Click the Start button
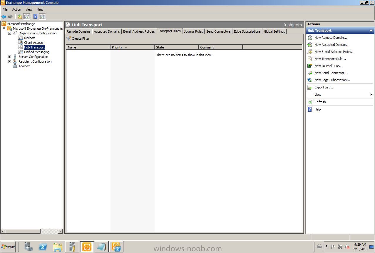Viewport: 375px width, 253px height. click(8, 247)
